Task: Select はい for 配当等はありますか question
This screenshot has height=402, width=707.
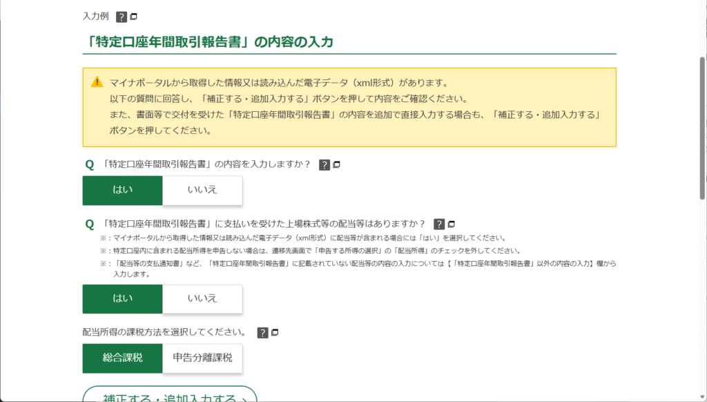Action: click(x=122, y=299)
